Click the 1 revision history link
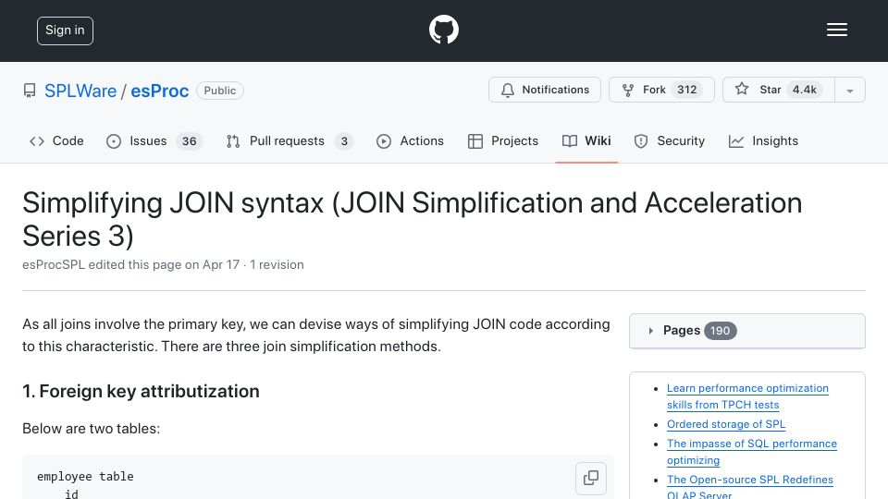This screenshot has height=499, width=888. pos(277,265)
